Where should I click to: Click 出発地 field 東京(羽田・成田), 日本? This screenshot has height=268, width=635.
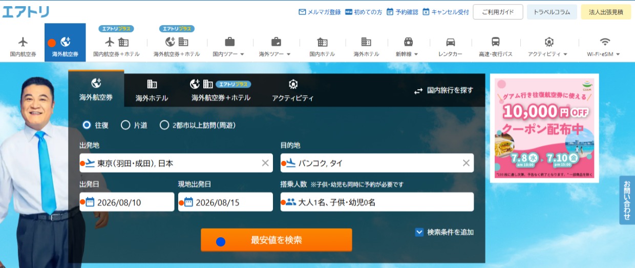point(176,163)
